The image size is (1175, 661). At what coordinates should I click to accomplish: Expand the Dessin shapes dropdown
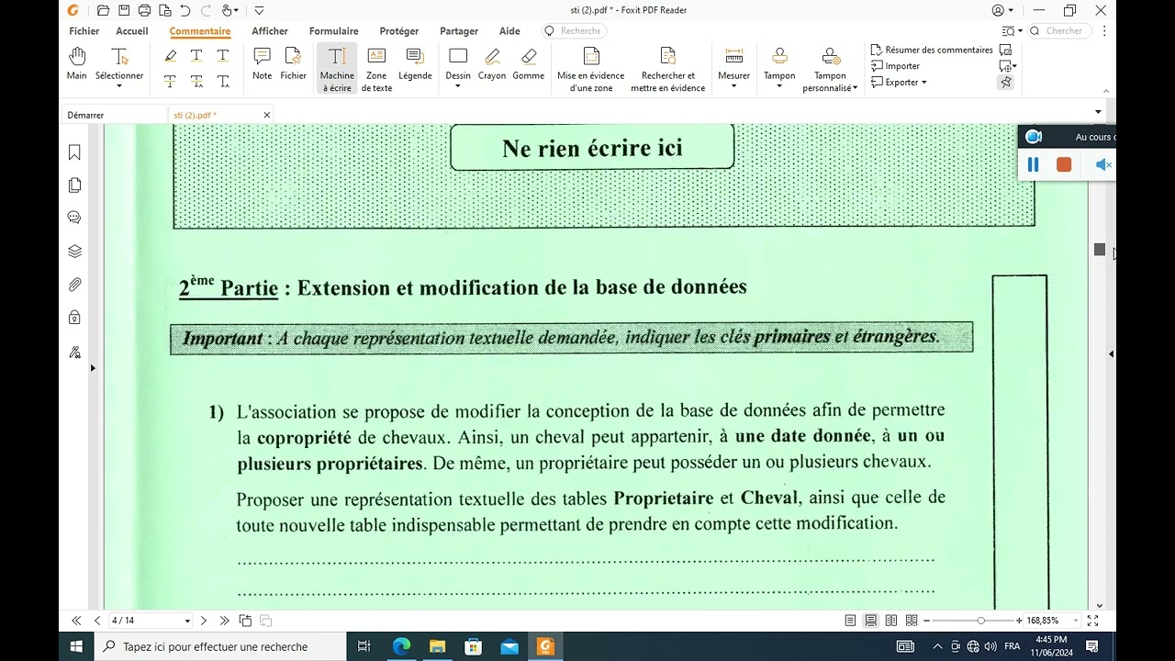coord(458,87)
